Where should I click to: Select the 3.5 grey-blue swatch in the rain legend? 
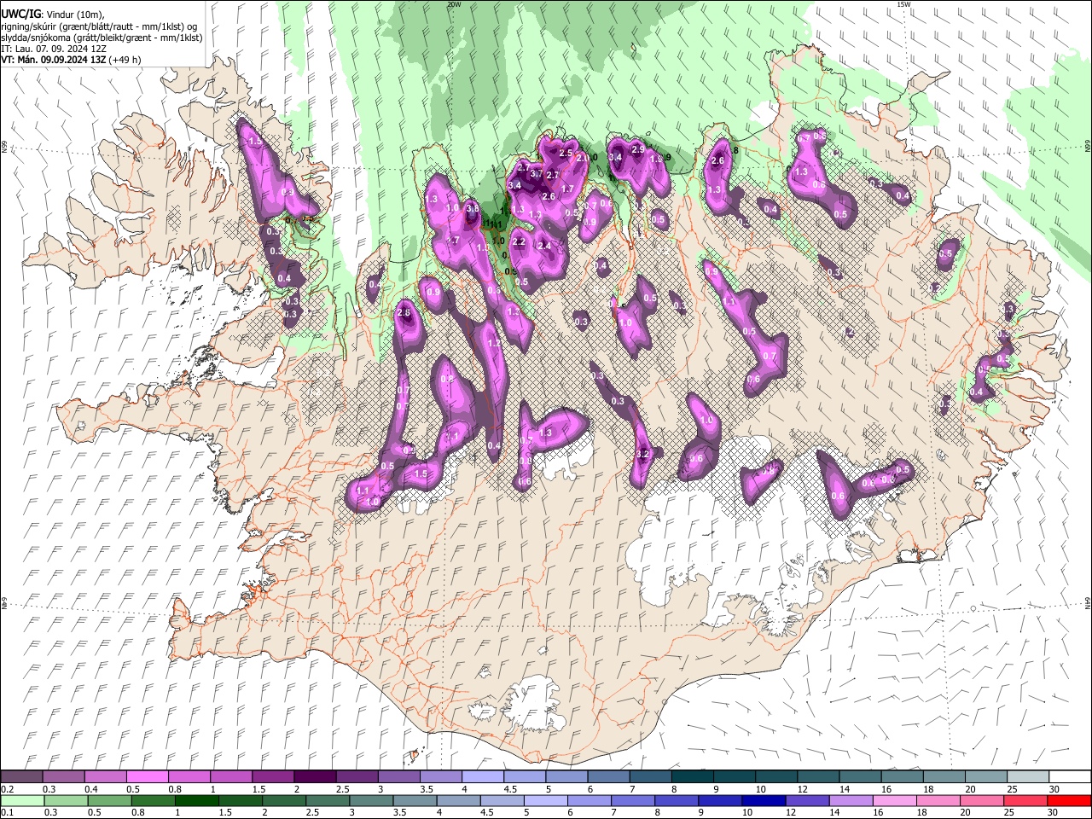415,800
